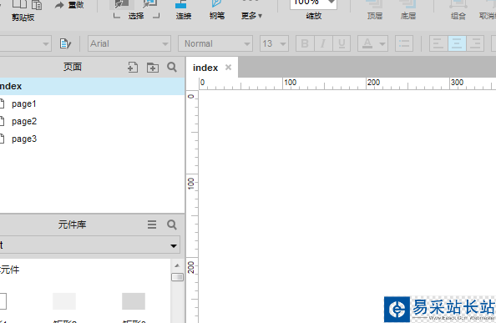Toggle bold formatting

[x=305, y=43]
